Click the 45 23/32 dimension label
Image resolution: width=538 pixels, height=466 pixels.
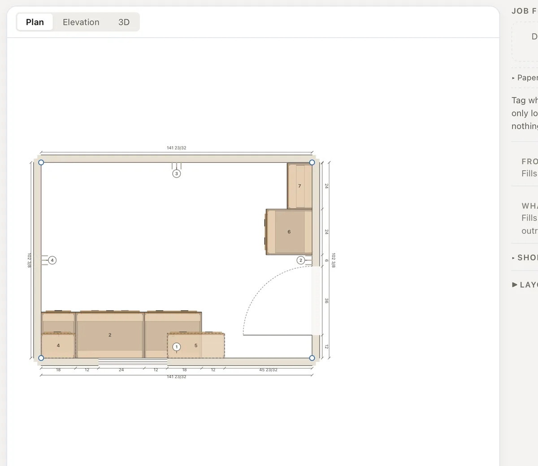[x=268, y=370]
